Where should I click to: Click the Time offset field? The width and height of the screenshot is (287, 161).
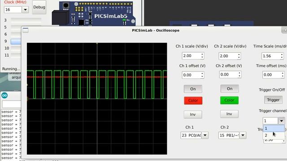pyautogui.click(x=272, y=75)
